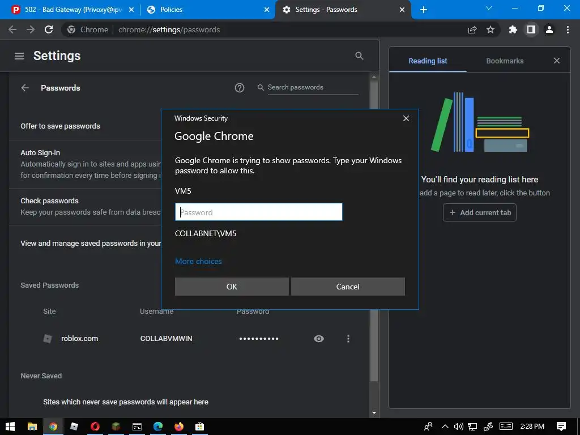Screen dimensions: 580x435
Task: Open the tab search chevron
Action: coord(488,8)
